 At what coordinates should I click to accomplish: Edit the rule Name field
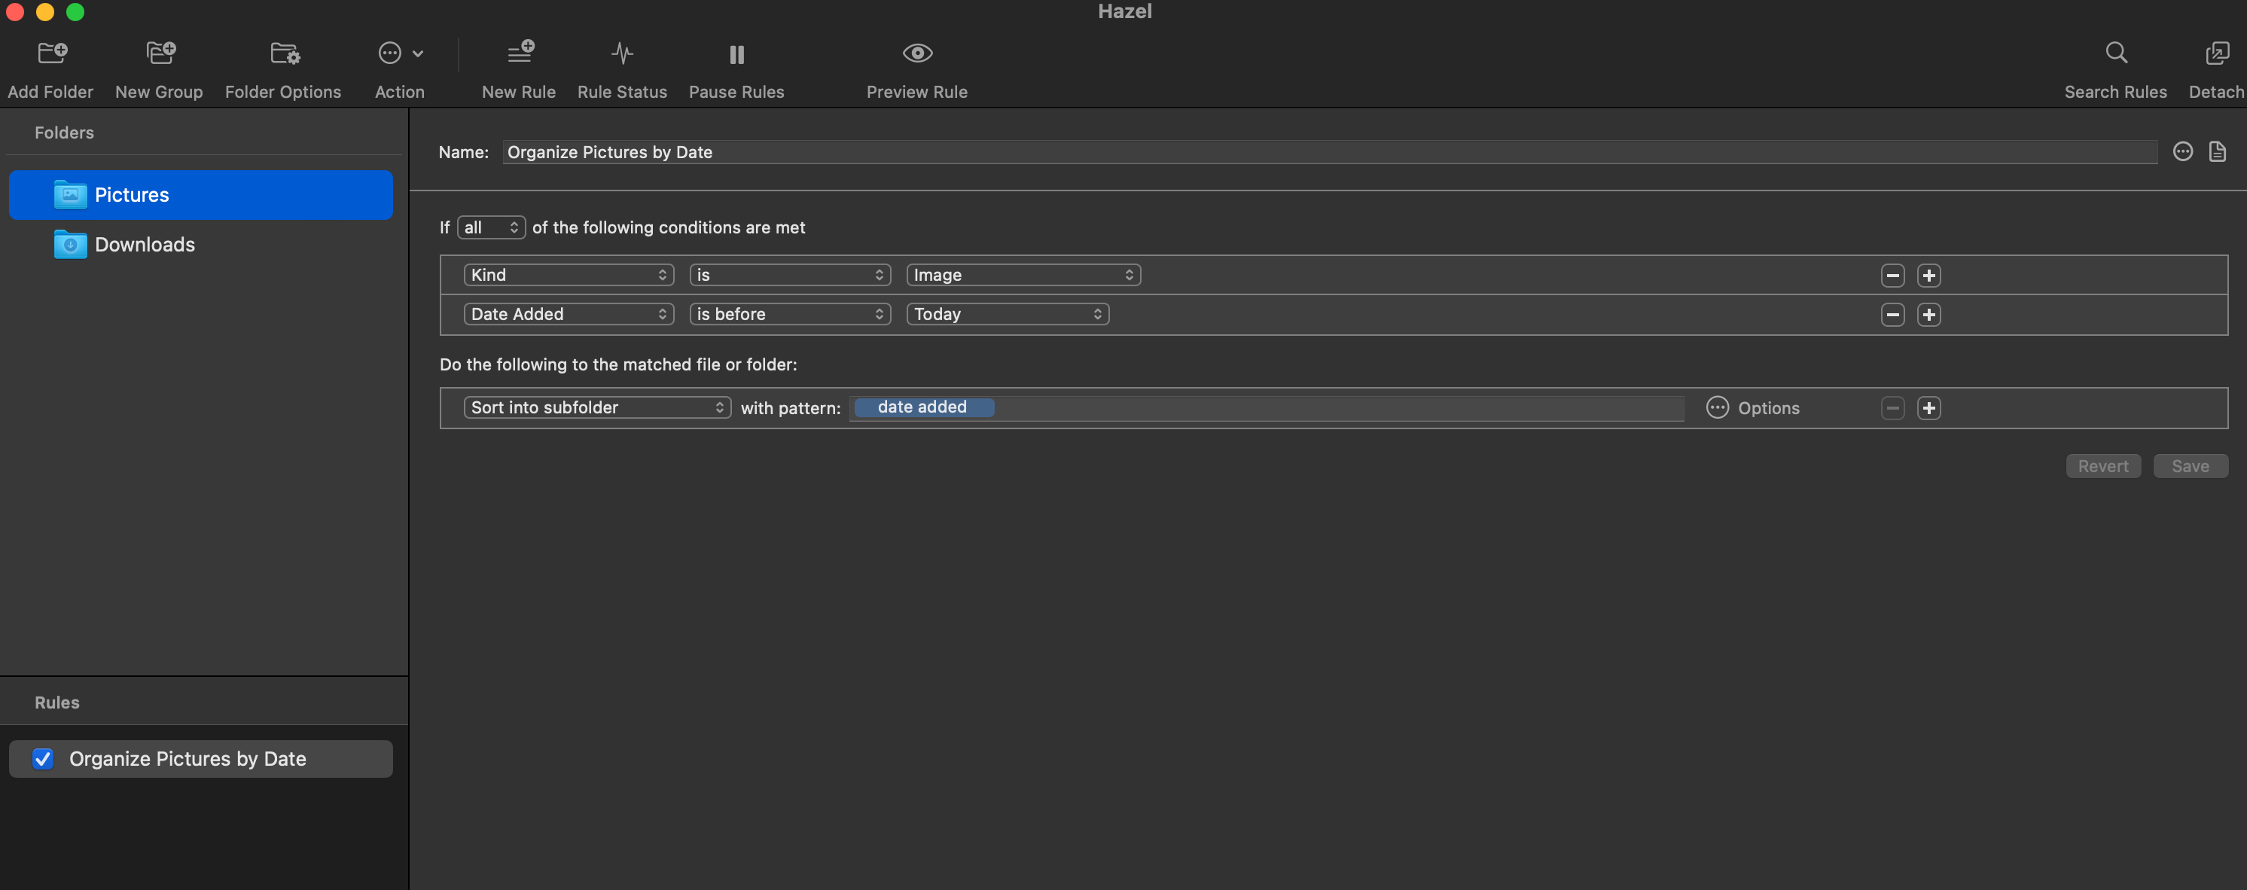coord(1329,152)
